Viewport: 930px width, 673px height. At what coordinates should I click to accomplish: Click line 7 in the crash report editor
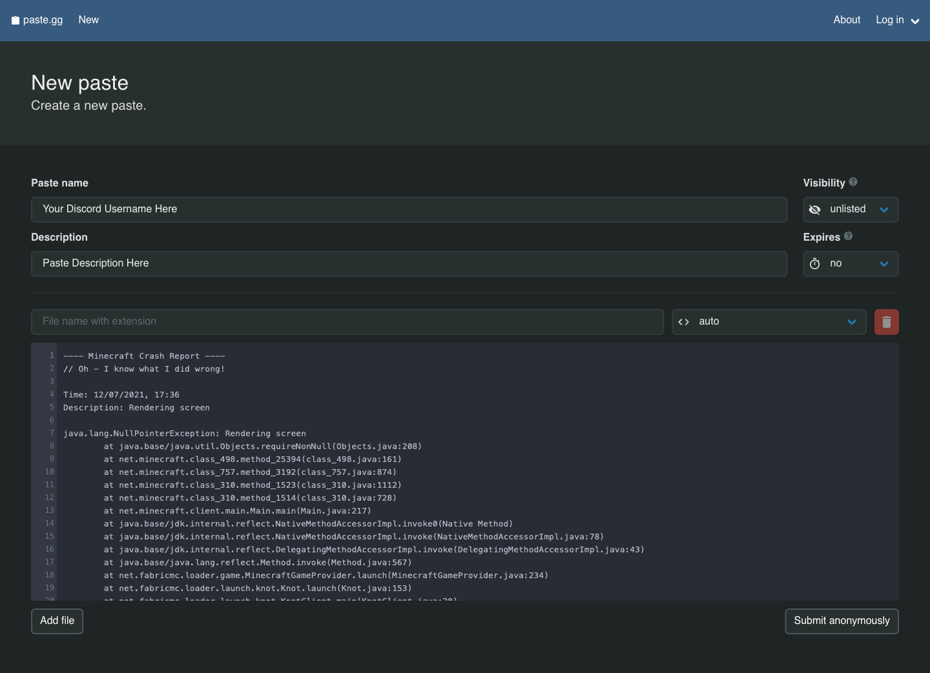click(x=185, y=433)
